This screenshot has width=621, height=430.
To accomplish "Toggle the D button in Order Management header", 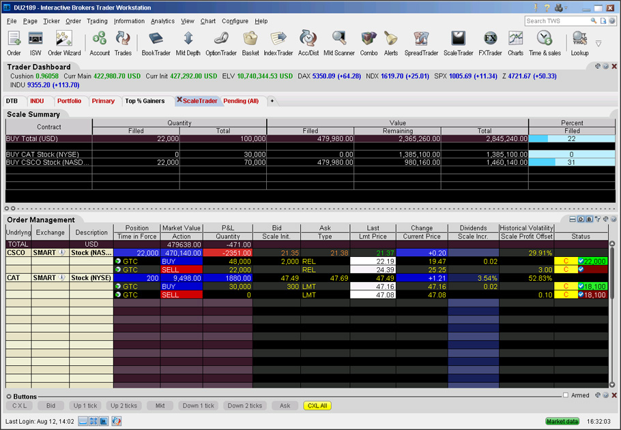I will (x=581, y=219).
